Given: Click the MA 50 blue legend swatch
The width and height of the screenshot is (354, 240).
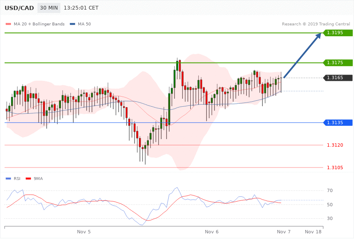Looking at the screenshot, I should point(72,24).
